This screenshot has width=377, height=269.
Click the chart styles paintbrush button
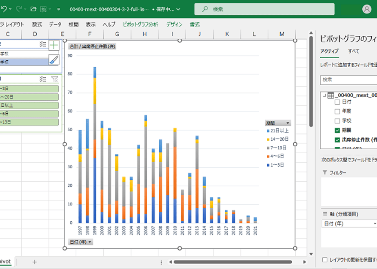click(54, 60)
